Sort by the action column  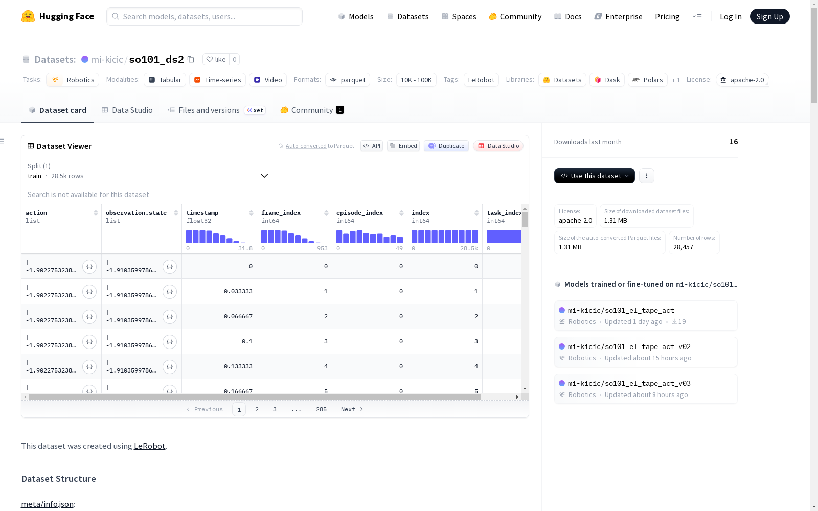coord(96,213)
